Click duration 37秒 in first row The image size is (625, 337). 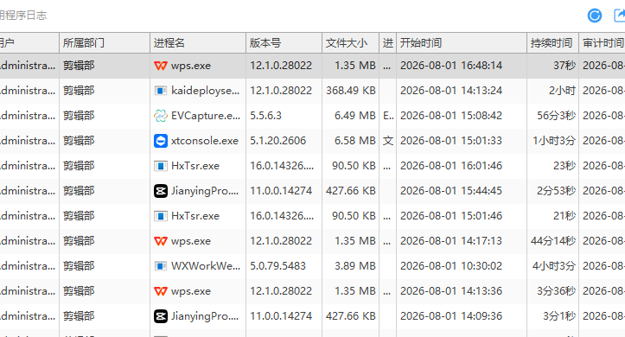[x=564, y=66]
